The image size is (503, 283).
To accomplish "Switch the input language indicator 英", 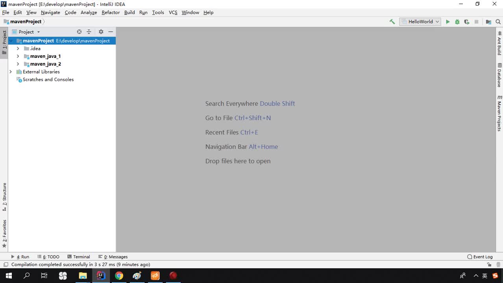I will (x=485, y=276).
